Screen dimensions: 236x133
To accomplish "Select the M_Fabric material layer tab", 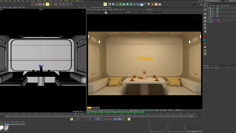I will pos(18,124).
